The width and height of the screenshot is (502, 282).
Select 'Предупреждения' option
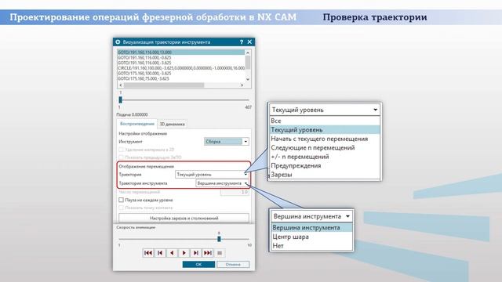[x=324, y=165]
